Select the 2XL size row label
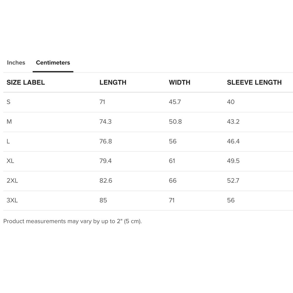This screenshot has width=293, height=293. click(12, 180)
